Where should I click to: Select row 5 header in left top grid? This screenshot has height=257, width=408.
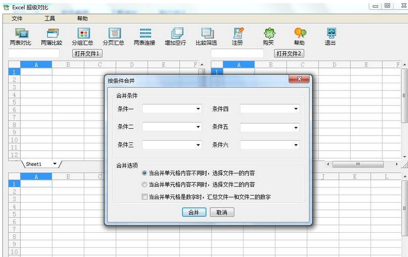click(x=14, y=102)
